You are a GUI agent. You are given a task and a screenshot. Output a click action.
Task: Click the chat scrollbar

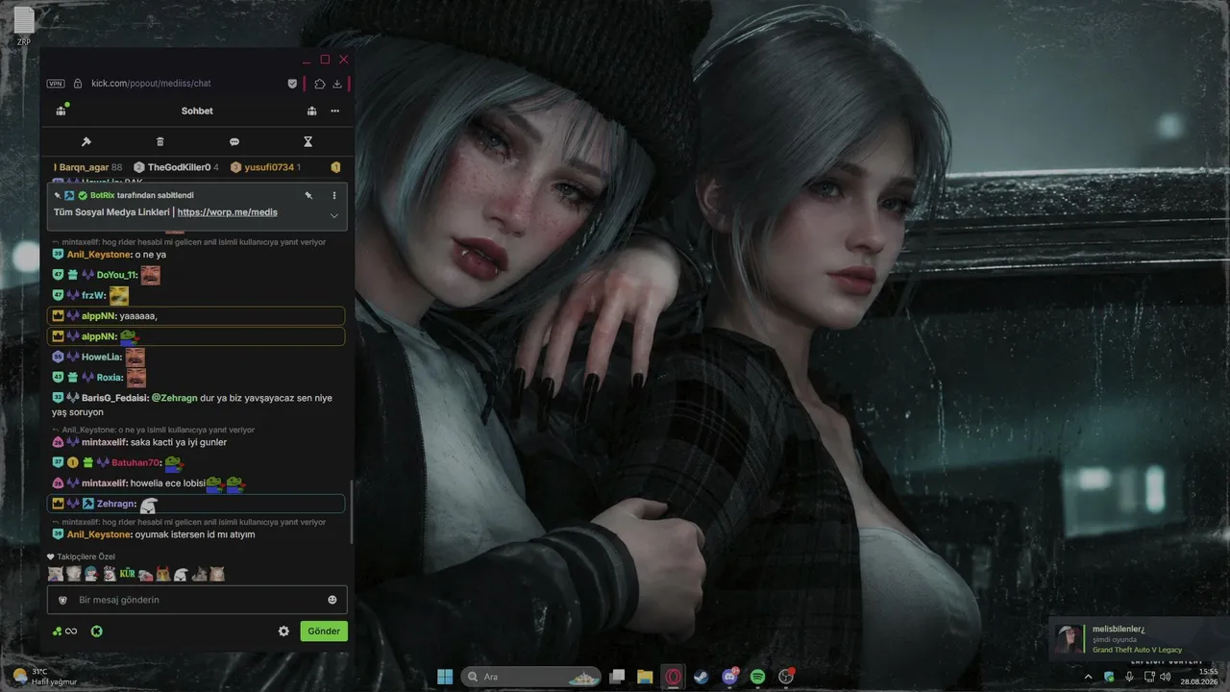[x=352, y=510]
